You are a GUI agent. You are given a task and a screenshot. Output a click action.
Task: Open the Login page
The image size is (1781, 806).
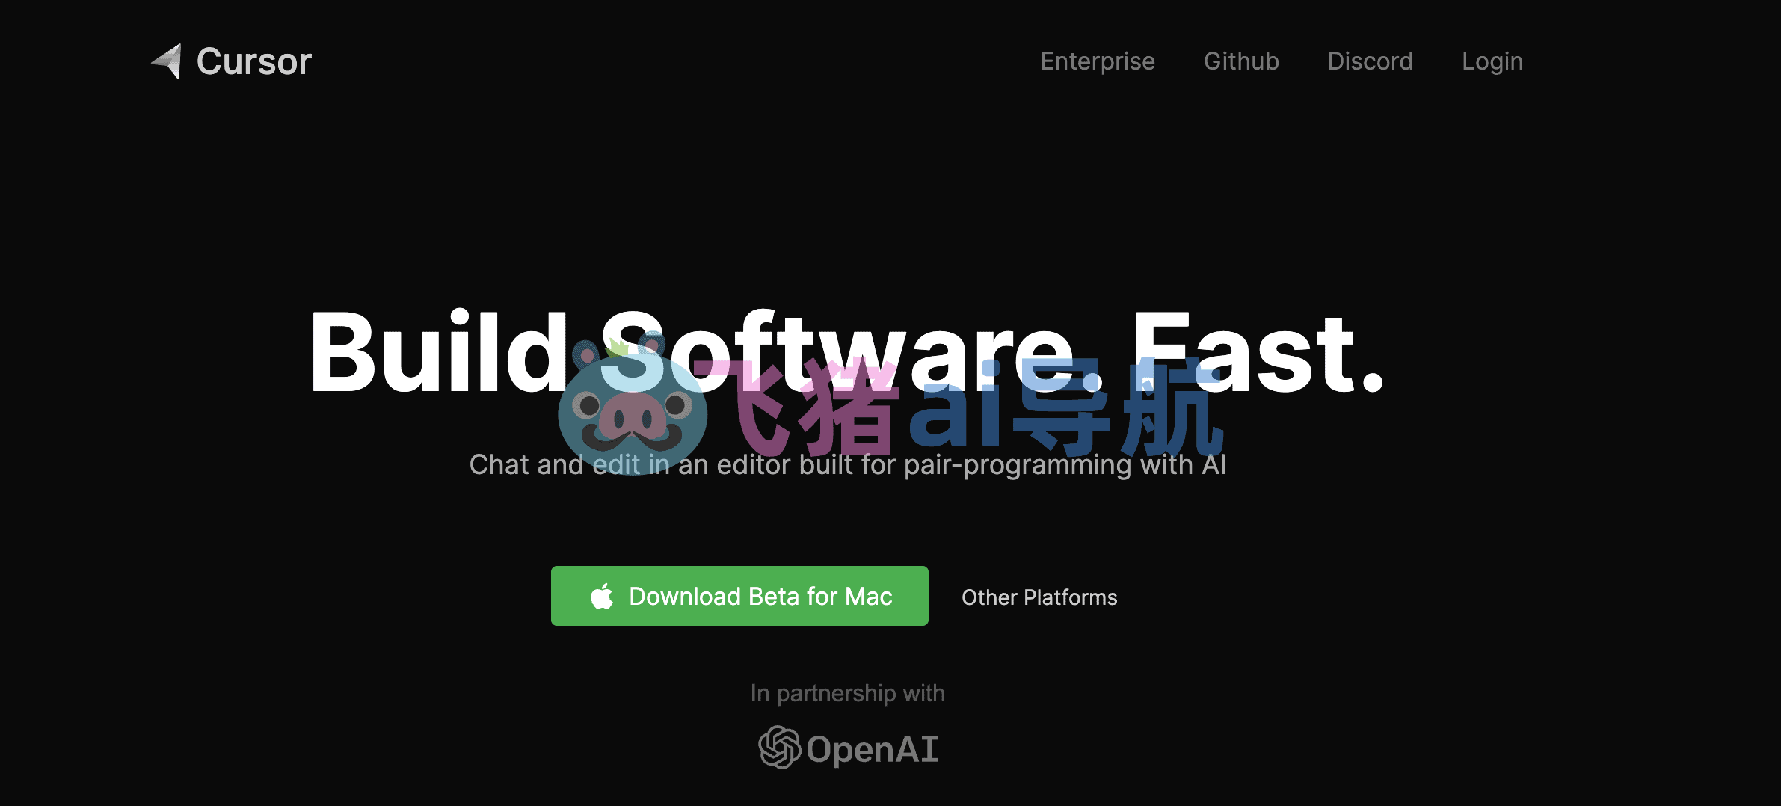click(x=1492, y=62)
